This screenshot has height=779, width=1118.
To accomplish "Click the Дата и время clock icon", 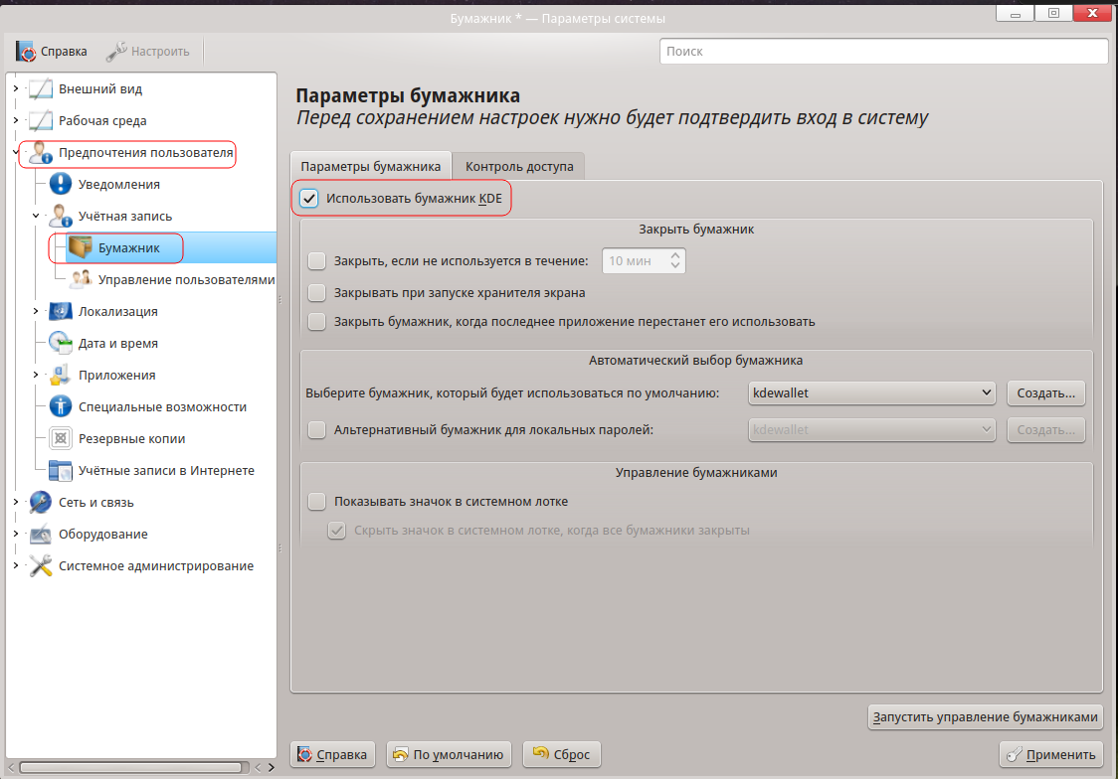I will point(61,343).
